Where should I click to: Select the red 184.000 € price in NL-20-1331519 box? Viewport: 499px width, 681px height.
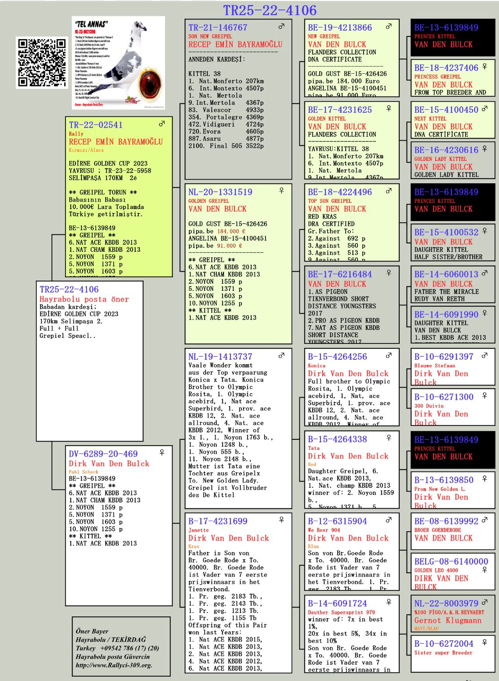pos(231,231)
